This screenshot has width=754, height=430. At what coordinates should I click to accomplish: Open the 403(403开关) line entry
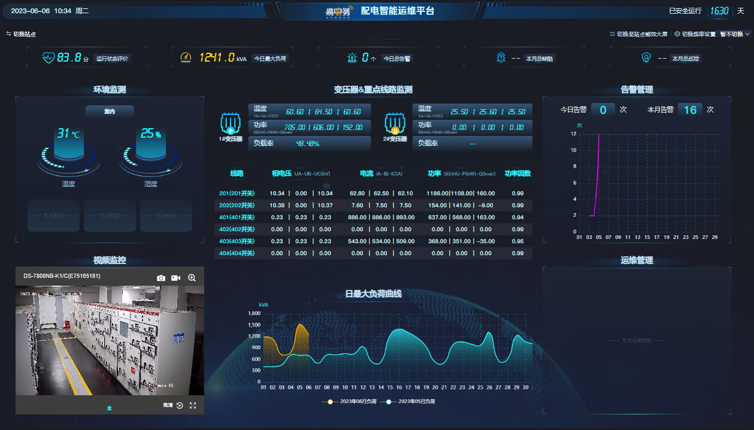tap(237, 241)
